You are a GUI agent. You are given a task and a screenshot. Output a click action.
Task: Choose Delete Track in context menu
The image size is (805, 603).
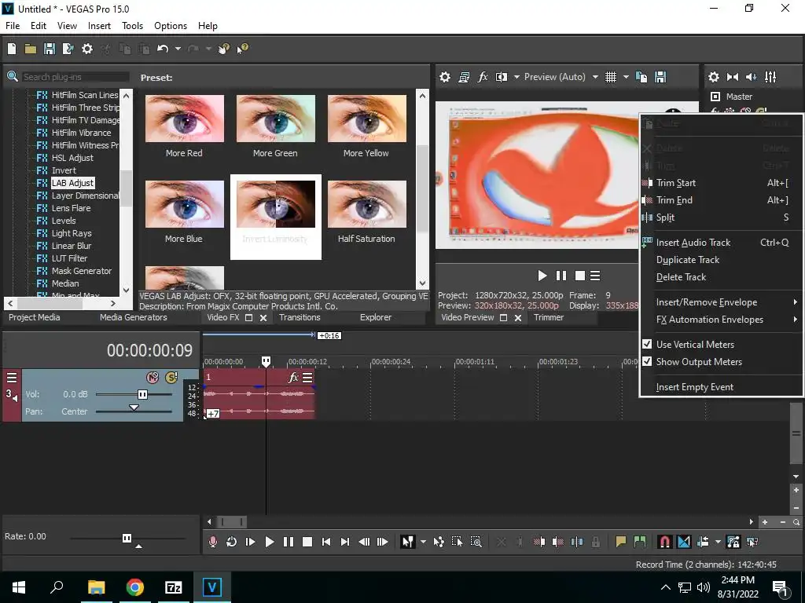point(722,277)
